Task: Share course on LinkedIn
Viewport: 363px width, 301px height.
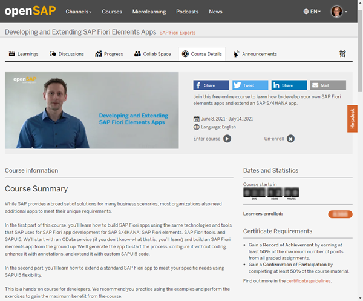Action: coord(289,85)
